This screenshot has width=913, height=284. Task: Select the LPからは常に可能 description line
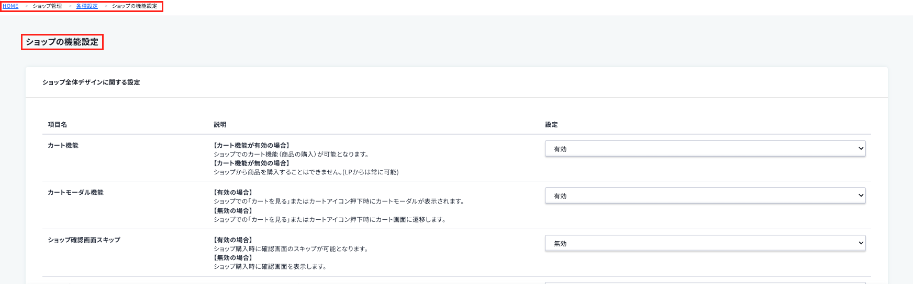click(x=306, y=172)
